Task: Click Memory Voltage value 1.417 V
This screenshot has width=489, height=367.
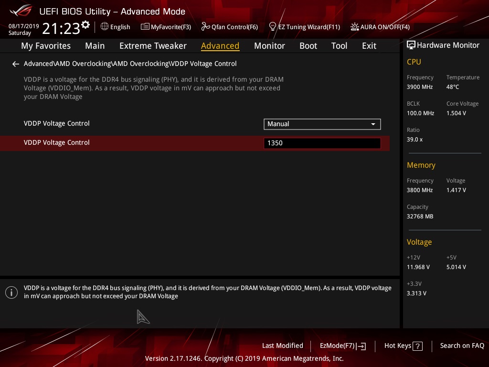Action: point(456,190)
